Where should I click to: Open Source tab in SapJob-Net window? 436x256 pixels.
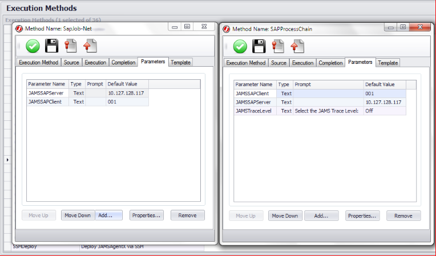[x=71, y=63]
